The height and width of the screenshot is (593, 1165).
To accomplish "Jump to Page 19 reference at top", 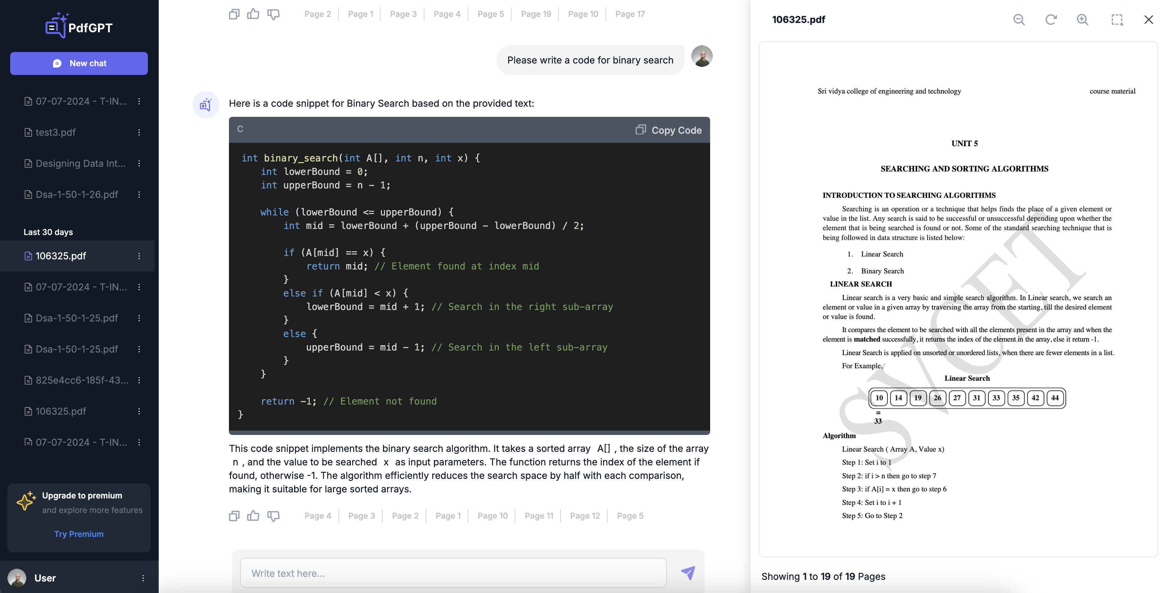I will coord(536,14).
